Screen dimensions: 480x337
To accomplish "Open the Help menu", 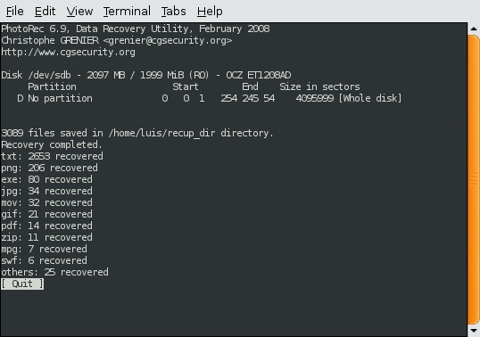I will [210, 12].
